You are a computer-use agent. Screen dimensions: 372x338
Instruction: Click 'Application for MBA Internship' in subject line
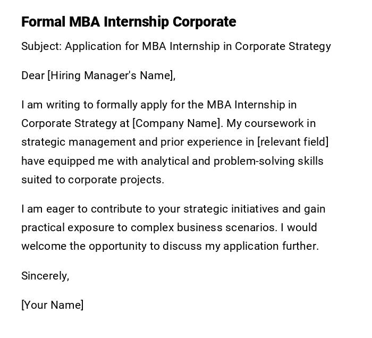(x=142, y=46)
